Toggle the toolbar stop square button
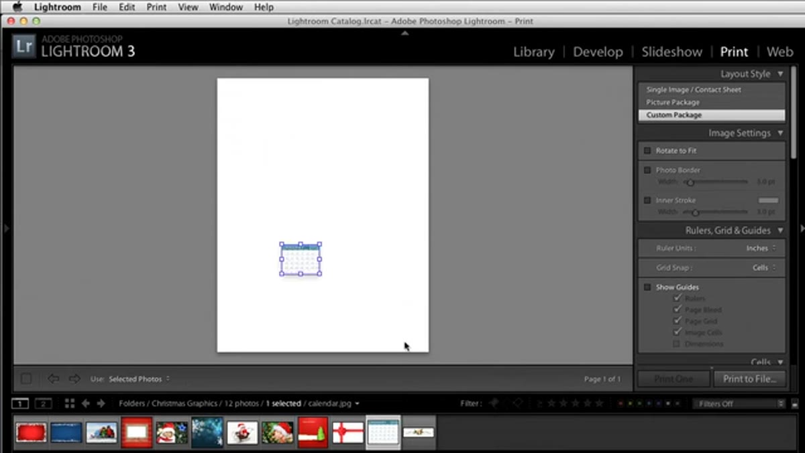 coord(26,379)
